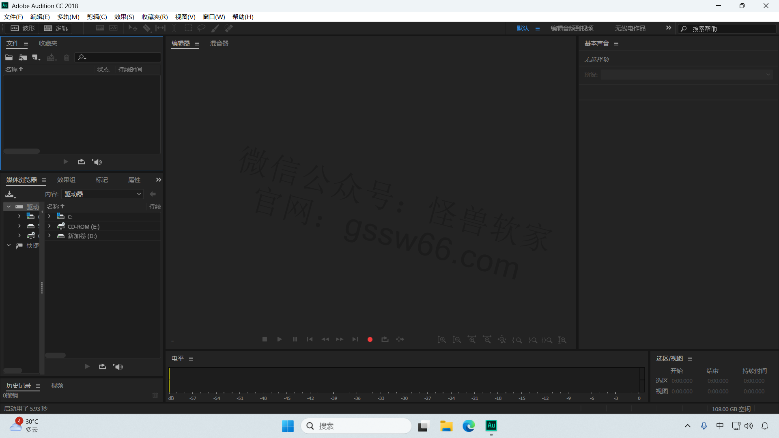Viewport: 779px width, 438px height.
Task: Click Zoom In at In Point icon
Action: pyautogui.click(x=517, y=340)
